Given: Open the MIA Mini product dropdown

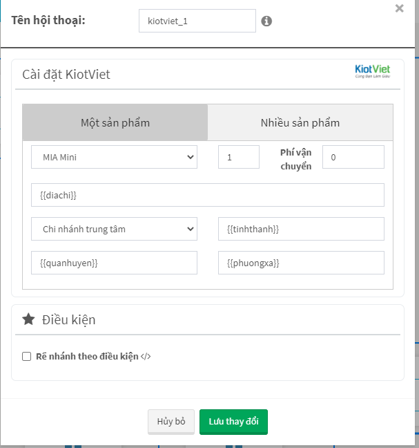Looking at the screenshot, I should coord(114,157).
